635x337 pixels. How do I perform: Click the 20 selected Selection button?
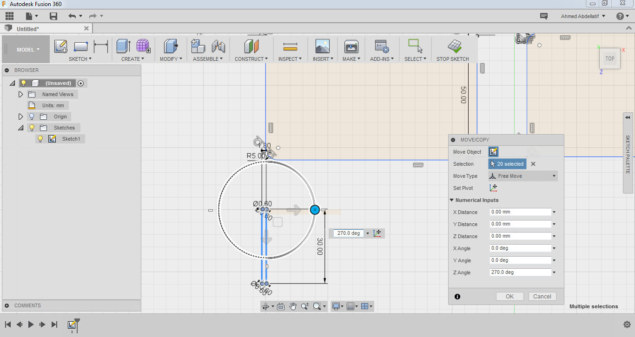point(508,164)
